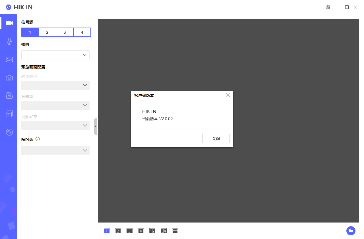Switch to single view layout 4
The height and width of the screenshot is (239, 364).
coord(141,231)
